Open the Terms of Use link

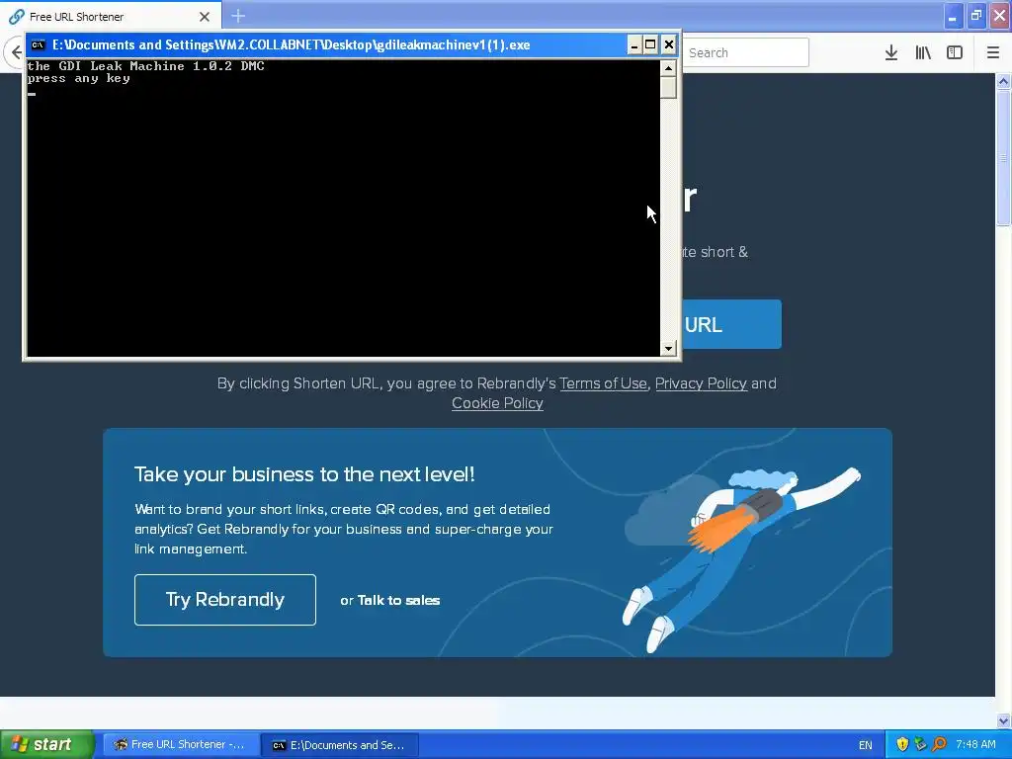click(603, 383)
